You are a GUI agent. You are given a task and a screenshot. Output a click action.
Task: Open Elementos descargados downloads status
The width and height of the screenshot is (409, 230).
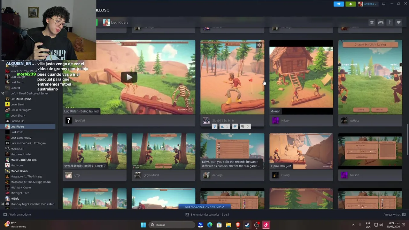(207, 215)
